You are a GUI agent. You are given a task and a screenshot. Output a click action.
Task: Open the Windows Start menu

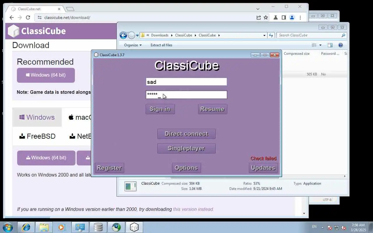click(8, 227)
